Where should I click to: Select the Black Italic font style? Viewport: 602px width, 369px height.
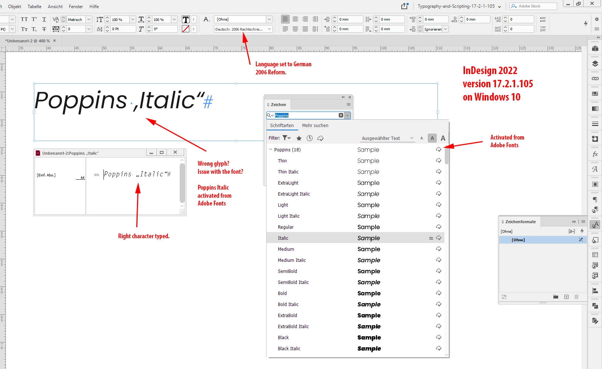point(355,348)
